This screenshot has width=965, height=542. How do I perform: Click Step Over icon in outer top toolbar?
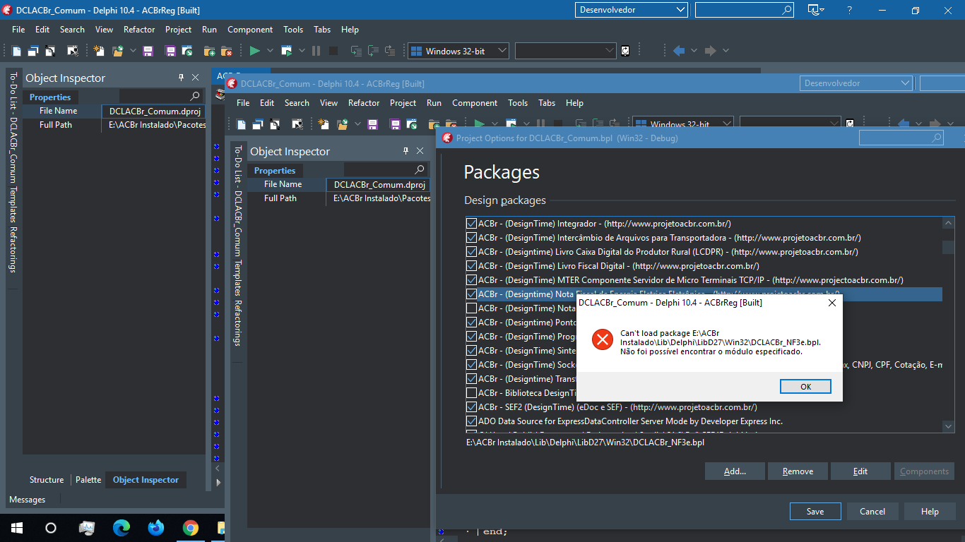(x=373, y=51)
